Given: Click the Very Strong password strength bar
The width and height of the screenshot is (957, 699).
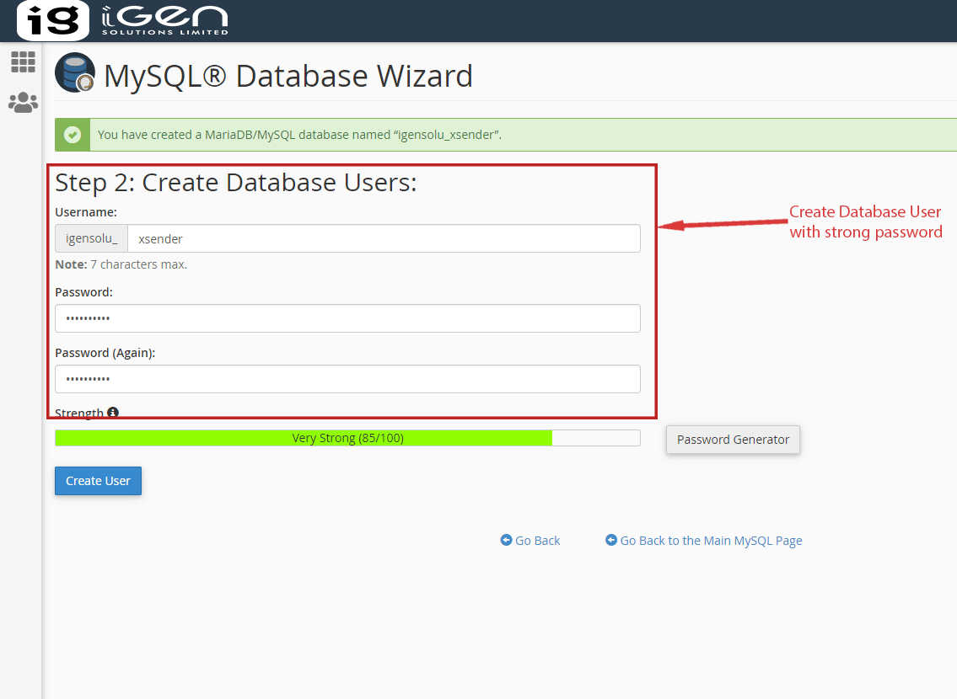Looking at the screenshot, I should pyautogui.click(x=347, y=438).
